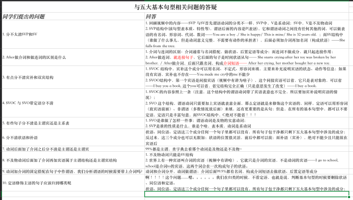Click the header cell 同学们提出的问题
This screenshot has height=200, width=353.
click(x=73, y=16)
